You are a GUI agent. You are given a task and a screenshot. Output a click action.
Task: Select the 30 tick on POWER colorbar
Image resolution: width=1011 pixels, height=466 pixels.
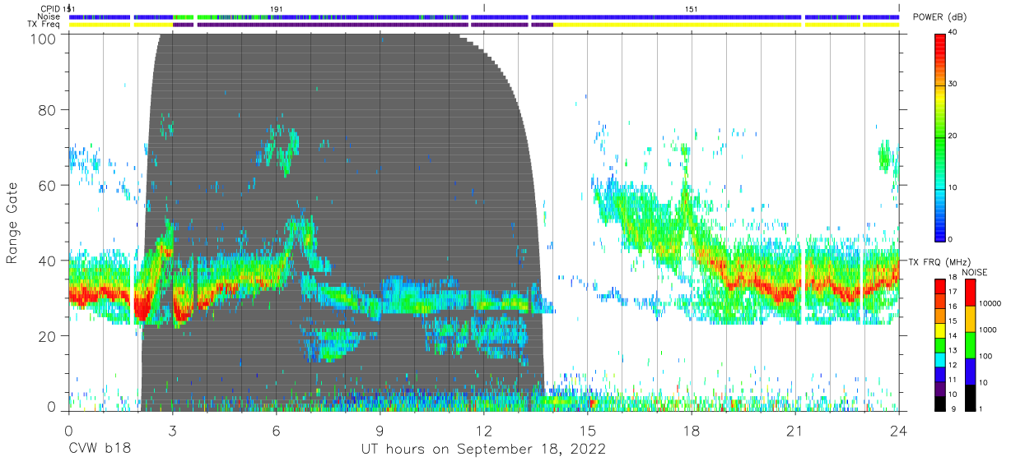coord(953,84)
